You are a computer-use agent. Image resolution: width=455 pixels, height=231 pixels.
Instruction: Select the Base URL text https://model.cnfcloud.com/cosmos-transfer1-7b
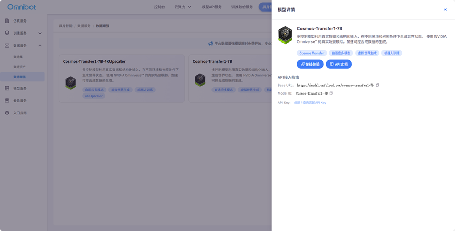(335, 85)
